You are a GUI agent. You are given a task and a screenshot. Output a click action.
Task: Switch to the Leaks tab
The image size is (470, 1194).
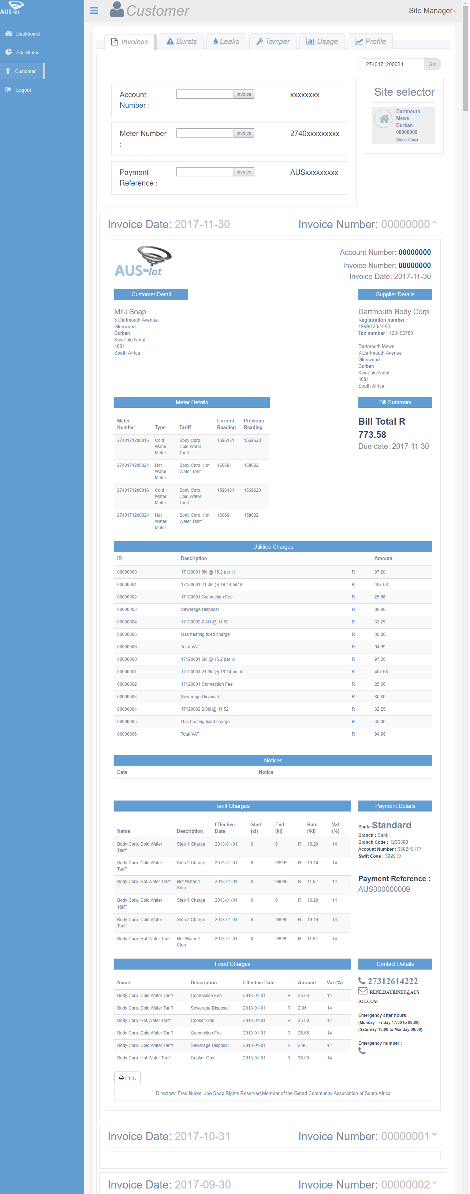(226, 42)
